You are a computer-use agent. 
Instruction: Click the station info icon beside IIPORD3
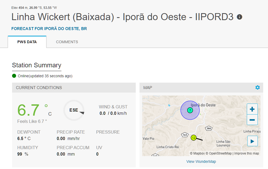pyautogui.click(x=240, y=17)
